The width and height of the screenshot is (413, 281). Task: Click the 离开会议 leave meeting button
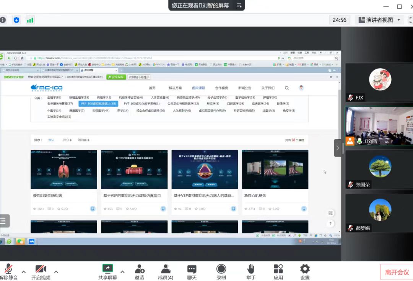click(397, 272)
